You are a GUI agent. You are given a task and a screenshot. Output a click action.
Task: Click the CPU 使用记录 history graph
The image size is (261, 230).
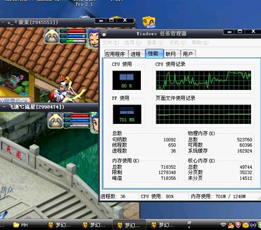pos(204,80)
